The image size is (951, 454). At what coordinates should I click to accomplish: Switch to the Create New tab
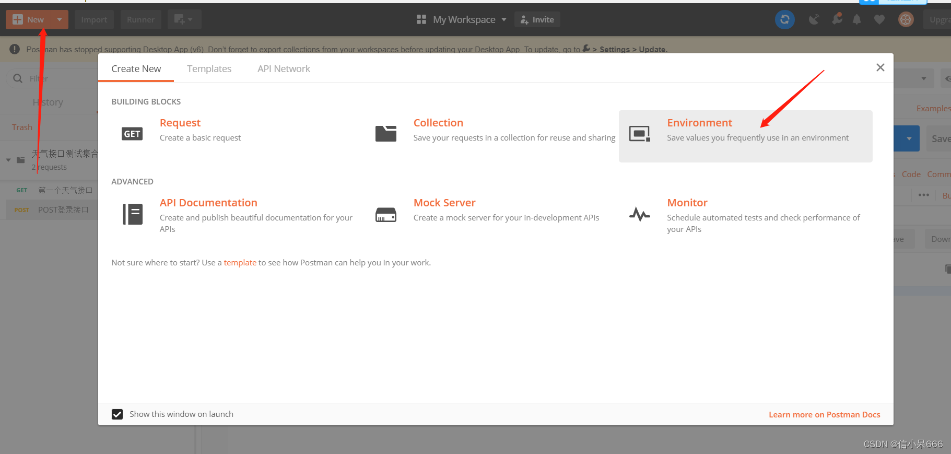point(136,69)
